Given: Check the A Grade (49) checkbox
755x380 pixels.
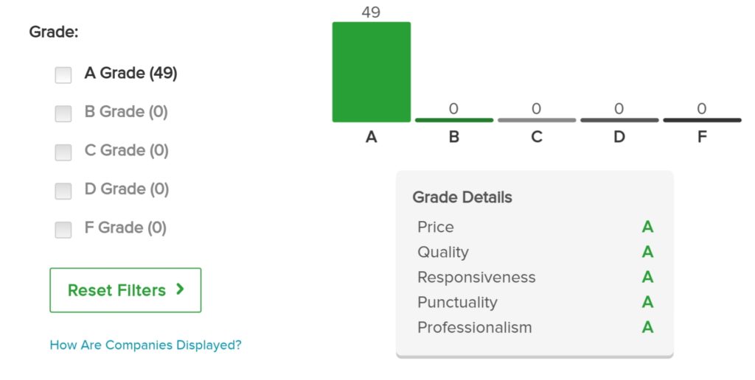Looking at the screenshot, I should [63, 75].
